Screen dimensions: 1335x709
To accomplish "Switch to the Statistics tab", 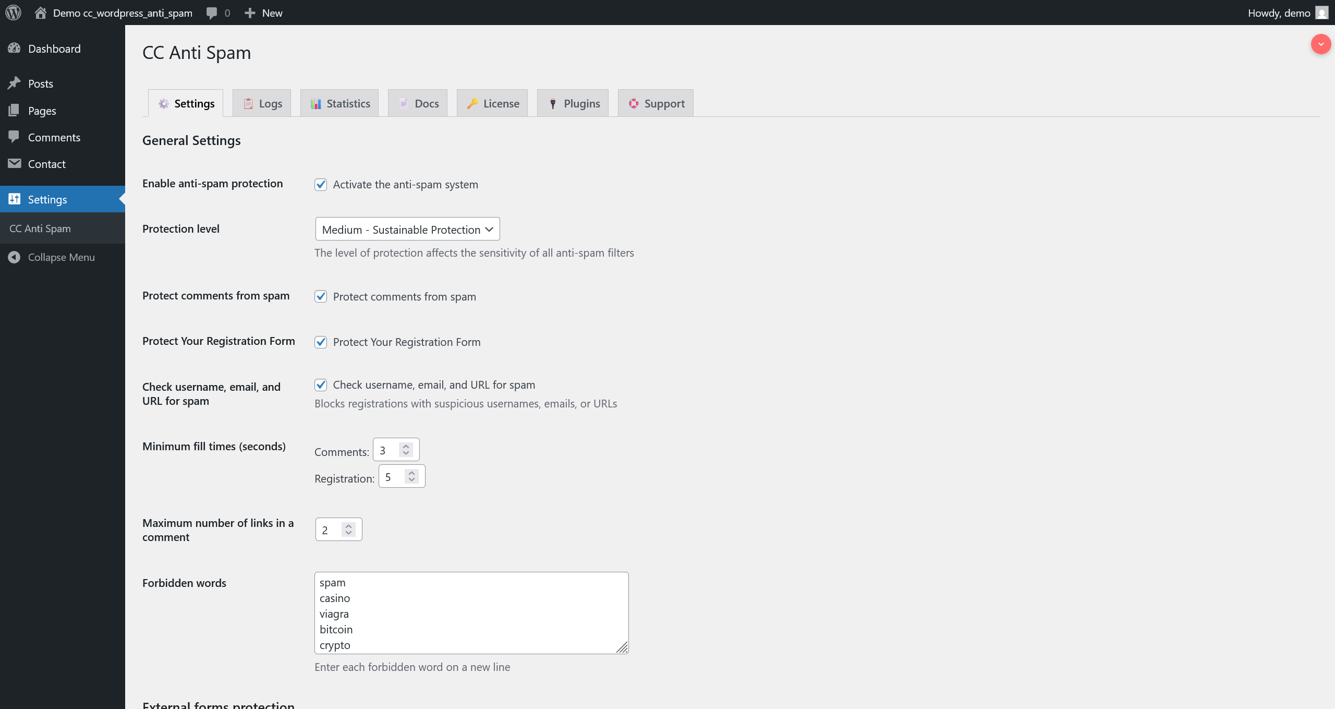I will 339,103.
